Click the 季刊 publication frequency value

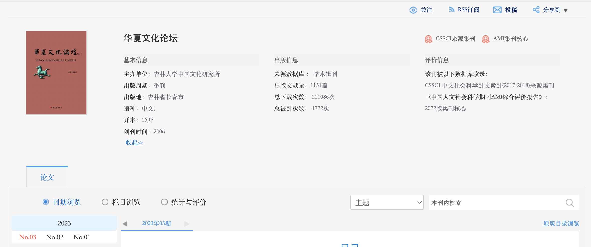pos(160,86)
